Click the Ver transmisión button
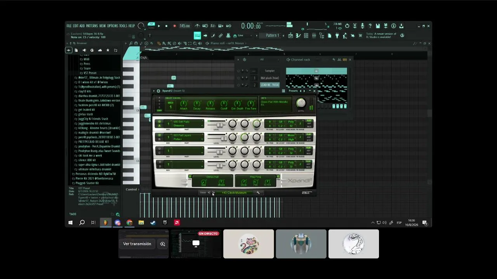 [x=137, y=244]
